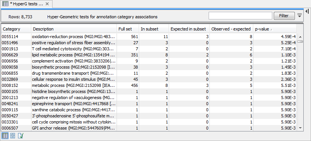
Task: Click the scrollbar up arrow
Action: [300, 37]
